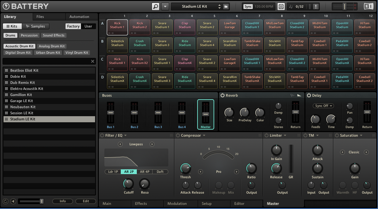This screenshot has width=378, height=209.
Task: Open the Effects tab
Action: coord(147,204)
